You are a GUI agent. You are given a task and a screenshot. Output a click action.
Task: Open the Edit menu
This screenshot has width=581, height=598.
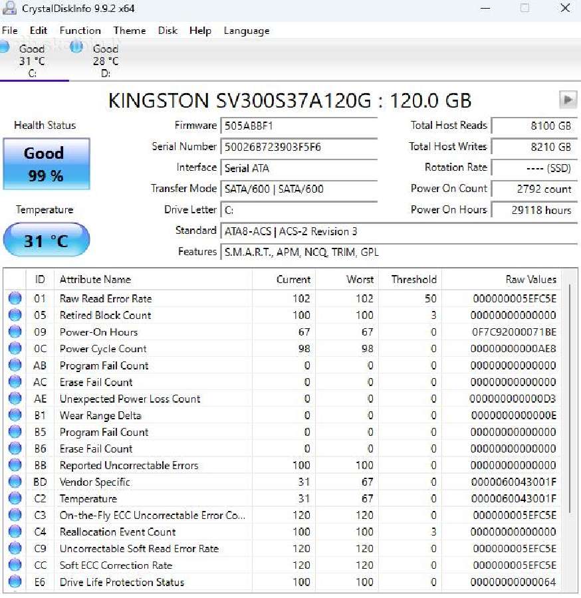(39, 31)
